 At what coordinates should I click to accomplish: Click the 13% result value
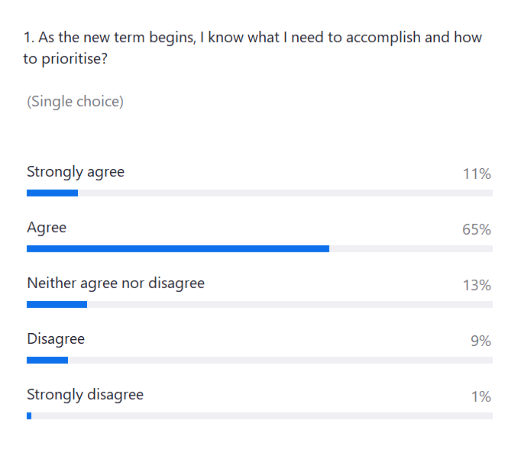(x=476, y=285)
